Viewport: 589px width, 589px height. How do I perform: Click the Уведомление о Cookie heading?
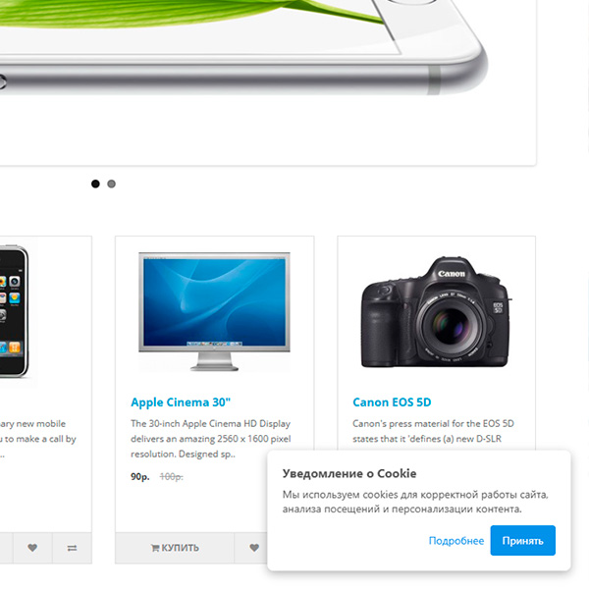point(349,473)
